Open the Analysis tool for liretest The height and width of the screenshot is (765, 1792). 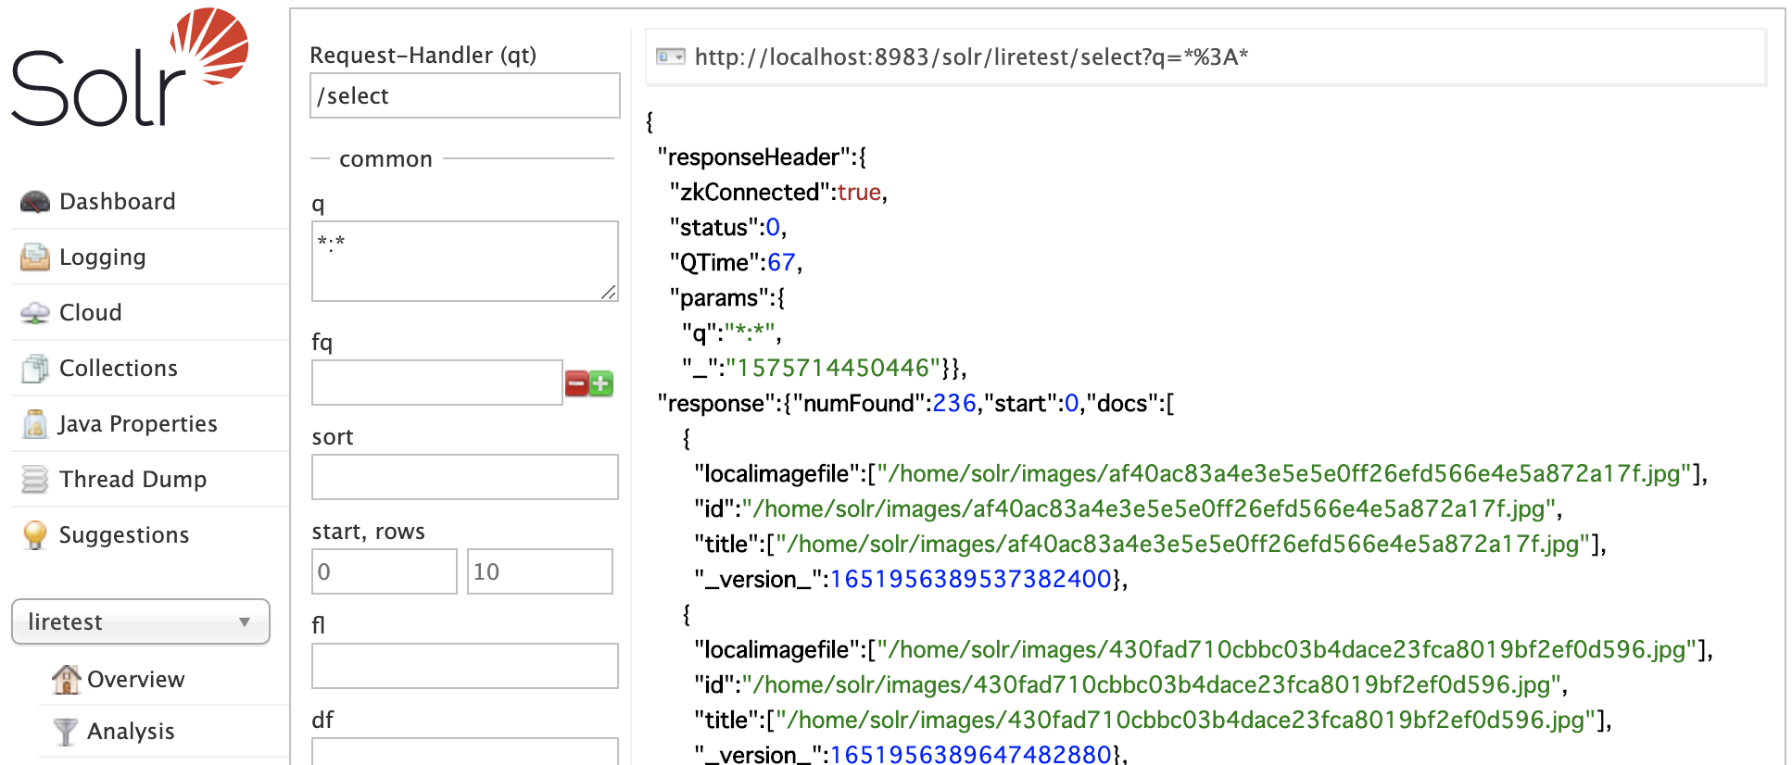click(131, 731)
